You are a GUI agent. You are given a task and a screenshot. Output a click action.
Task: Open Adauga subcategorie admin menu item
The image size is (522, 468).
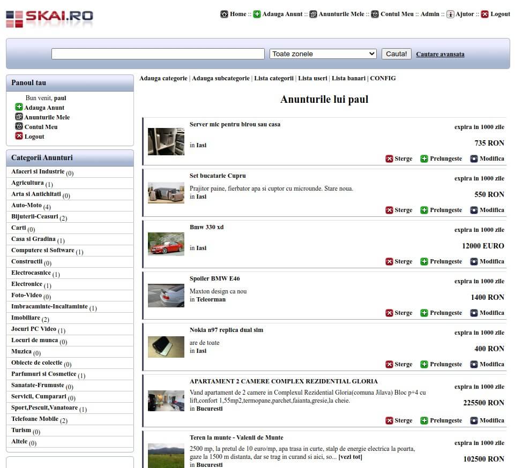coord(221,78)
